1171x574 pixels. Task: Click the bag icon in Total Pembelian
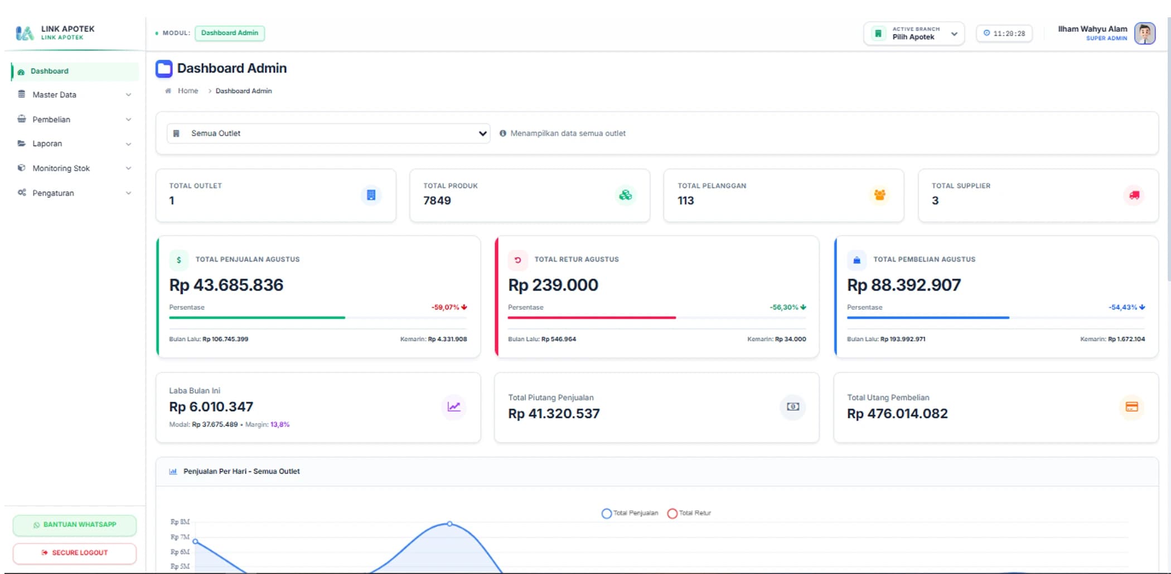[x=857, y=260]
